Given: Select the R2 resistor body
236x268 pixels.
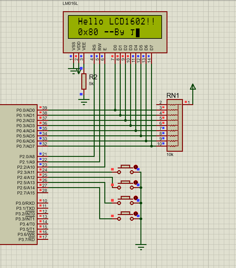Looking at the screenshot, I should [84, 81].
